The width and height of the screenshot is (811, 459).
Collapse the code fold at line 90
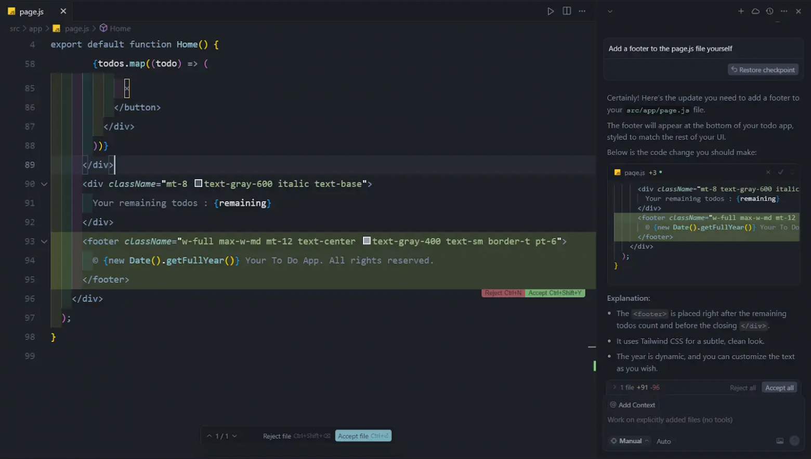[x=44, y=184]
